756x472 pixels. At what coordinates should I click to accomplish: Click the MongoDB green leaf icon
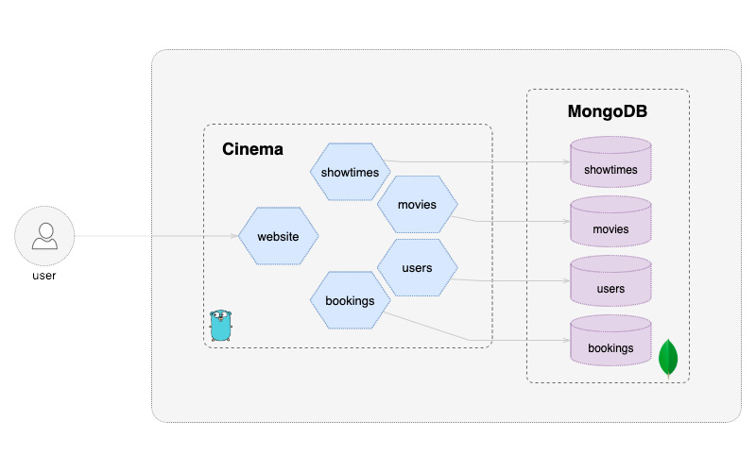(668, 359)
